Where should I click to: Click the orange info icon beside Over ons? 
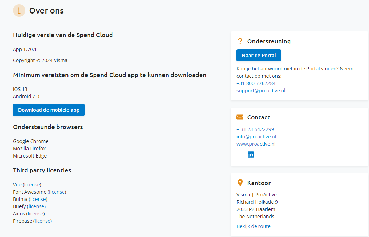(x=19, y=10)
